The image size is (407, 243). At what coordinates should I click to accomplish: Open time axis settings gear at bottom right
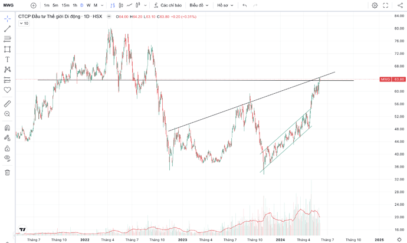coord(399,239)
